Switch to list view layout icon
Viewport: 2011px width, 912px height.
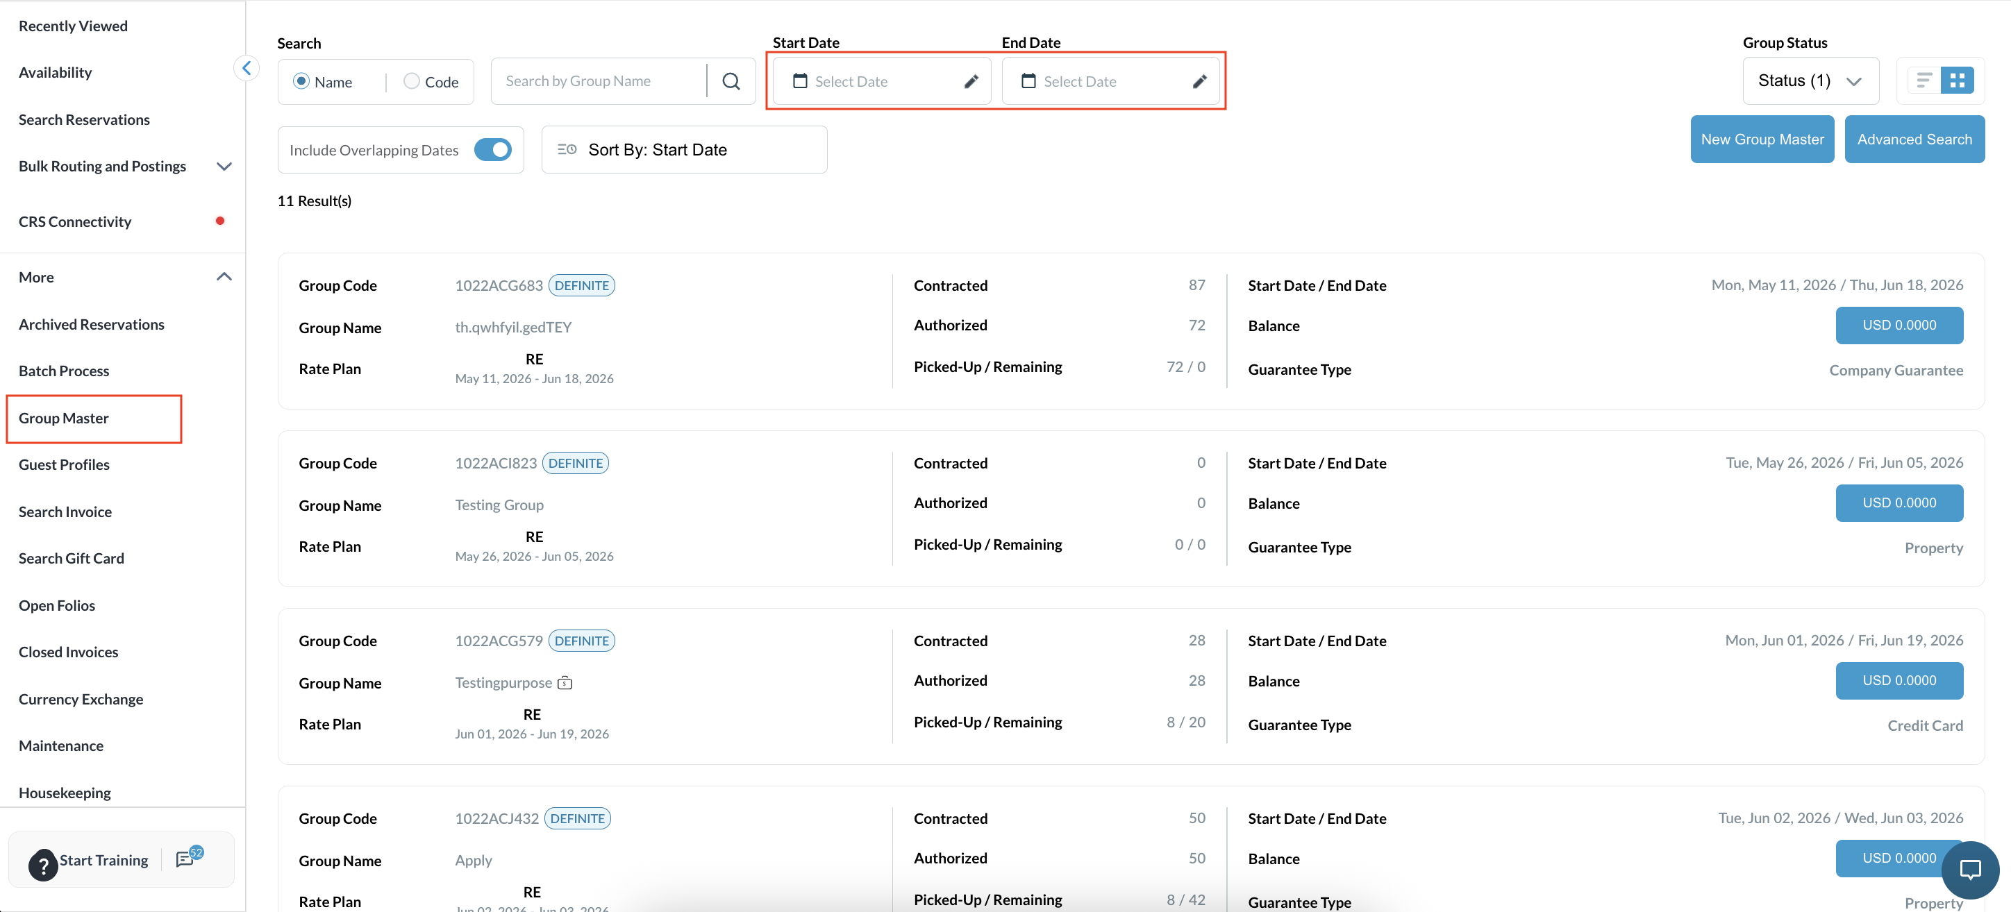pyautogui.click(x=1924, y=81)
